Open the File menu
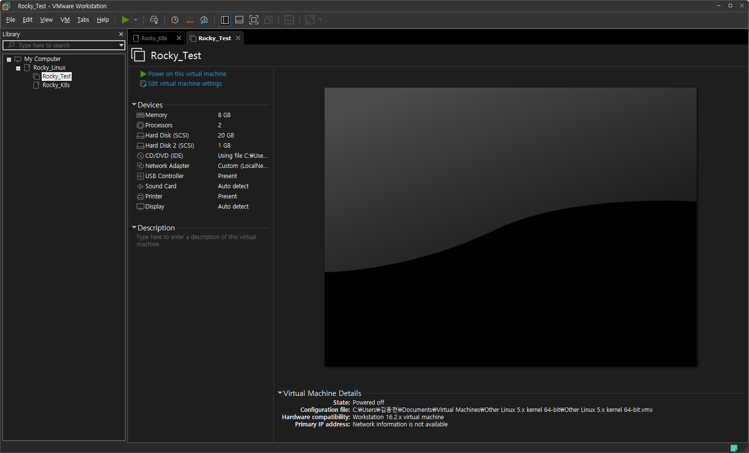The image size is (749, 453). [x=11, y=20]
